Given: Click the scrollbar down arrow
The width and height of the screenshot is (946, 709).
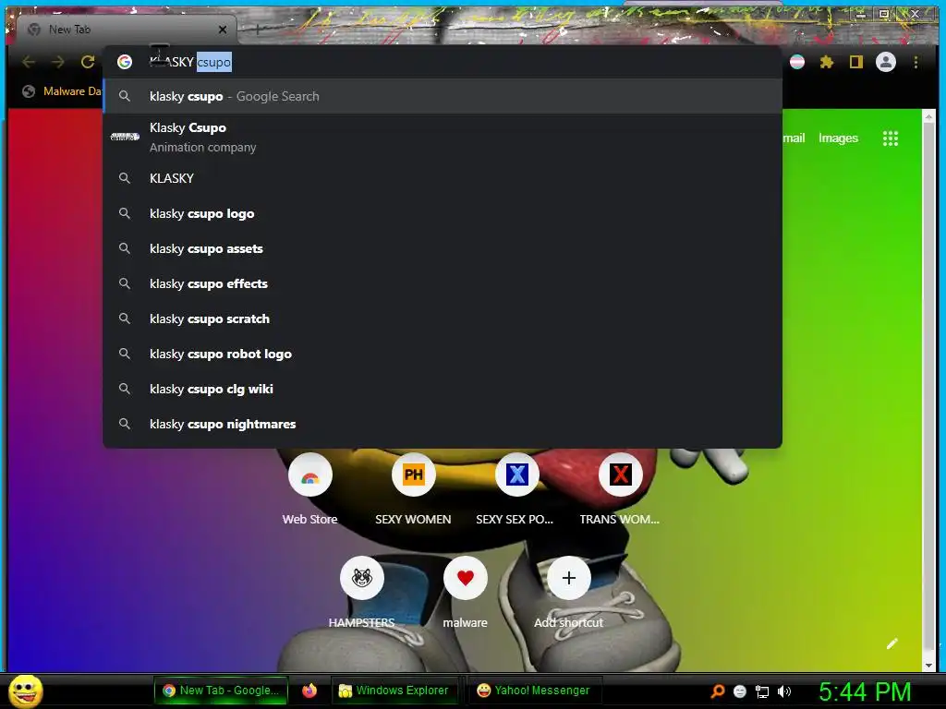Looking at the screenshot, I should (928, 665).
